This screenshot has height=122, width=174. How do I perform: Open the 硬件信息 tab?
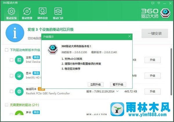click(43, 14)
